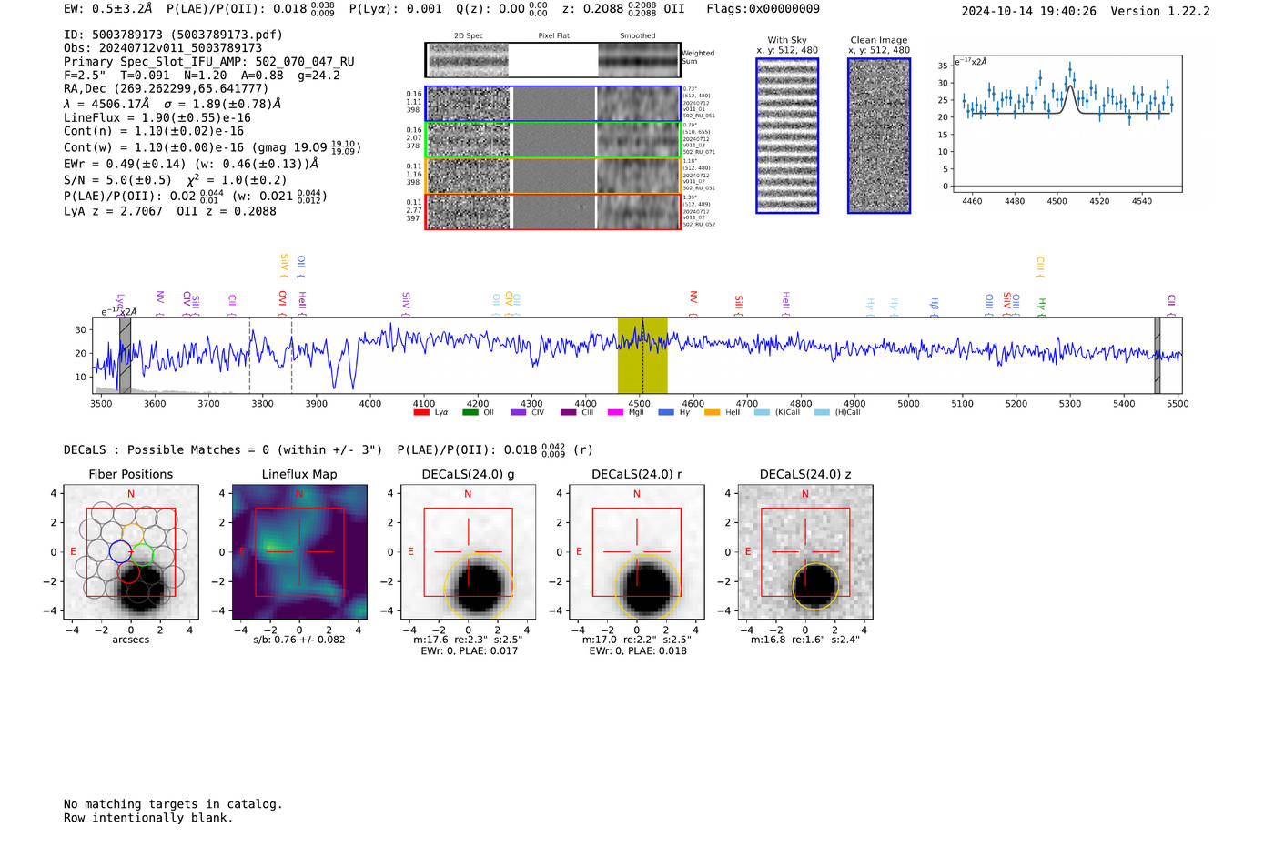Click the 'S/N = 5.0(±0.5)' value

(117, 179)
